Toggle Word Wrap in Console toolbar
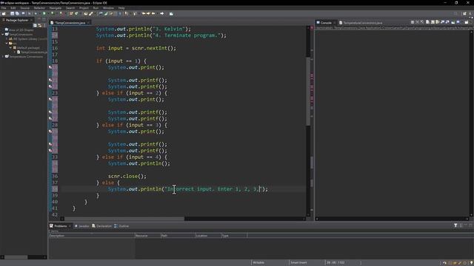 point(438,22)
